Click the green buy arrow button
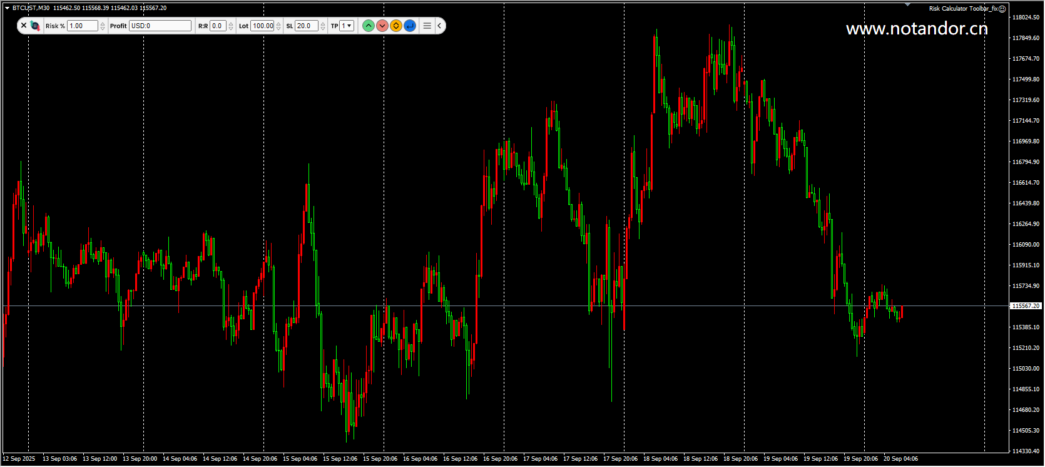Image resolution: width=1045 pixels, height=467 pixels. pyautogui.click(x=369, y=26)
